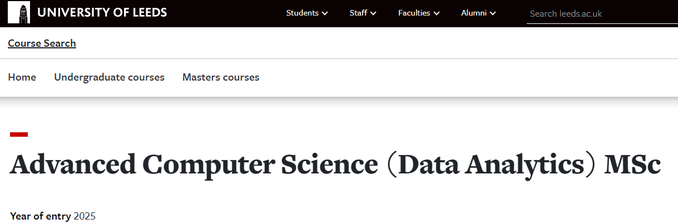Click the Year of entry label
Screen dimensions: 678x224
pyautogui.click(x=41, y=216)
